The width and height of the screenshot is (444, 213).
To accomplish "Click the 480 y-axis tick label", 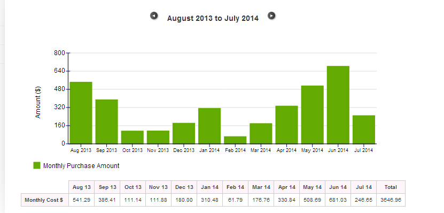I will click(x=59, y=89).
